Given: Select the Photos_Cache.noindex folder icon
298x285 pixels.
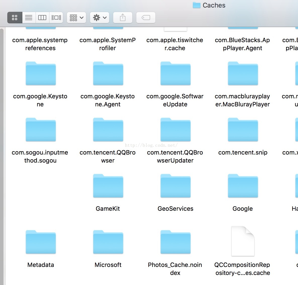Looking at the screenshot, I should pyautogui.click(x=176, y=242).
